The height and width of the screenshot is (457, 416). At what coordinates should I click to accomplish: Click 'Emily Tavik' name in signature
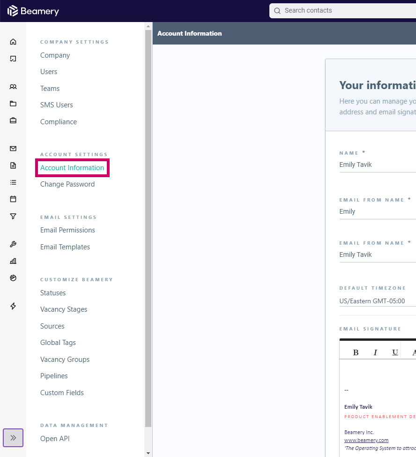point(358,407)
